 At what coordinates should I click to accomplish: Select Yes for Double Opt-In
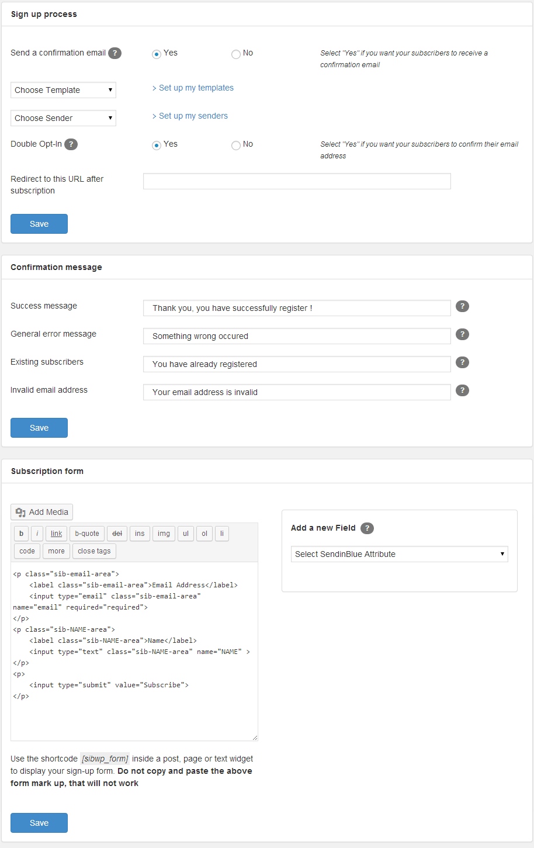pos(157,146)
